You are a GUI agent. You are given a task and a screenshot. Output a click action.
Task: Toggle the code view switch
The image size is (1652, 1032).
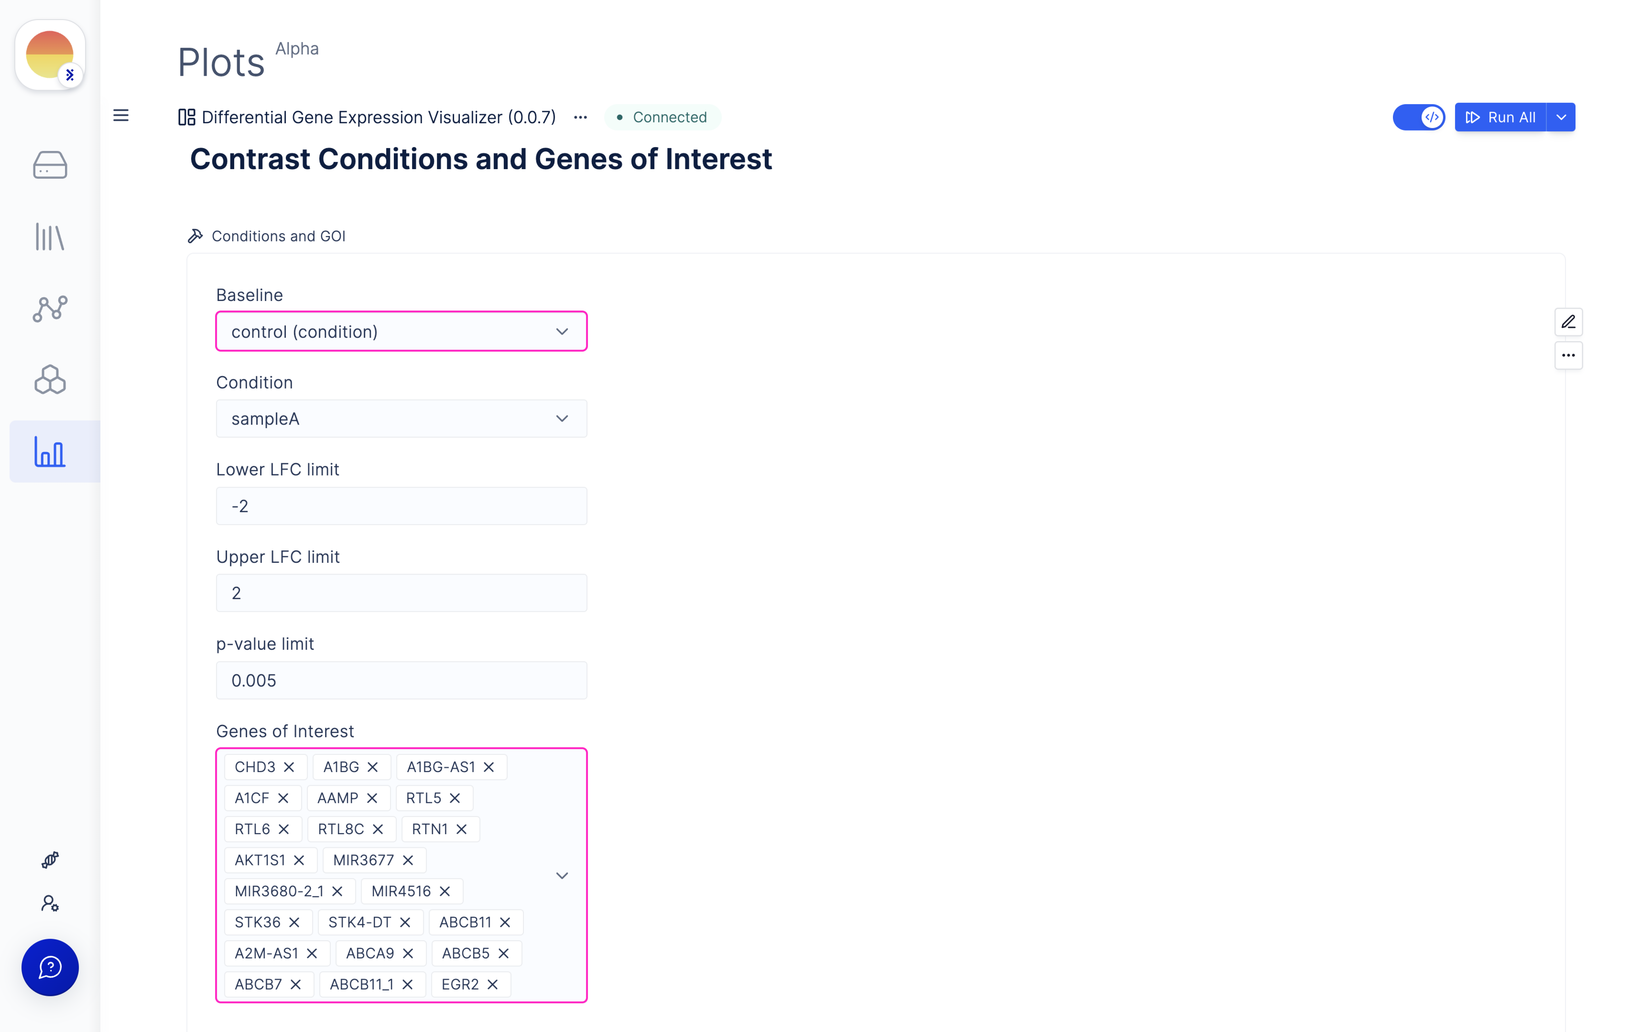(x=1418, y=118)
